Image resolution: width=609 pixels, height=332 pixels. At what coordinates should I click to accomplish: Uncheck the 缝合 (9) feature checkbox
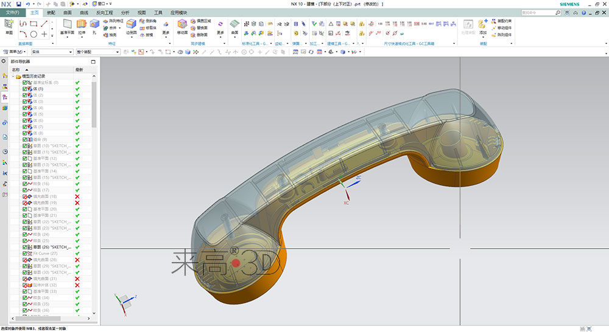(25, 139)
